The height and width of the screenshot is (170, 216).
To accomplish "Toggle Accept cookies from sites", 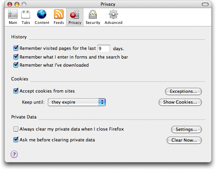I will click(x=16, y=91).
